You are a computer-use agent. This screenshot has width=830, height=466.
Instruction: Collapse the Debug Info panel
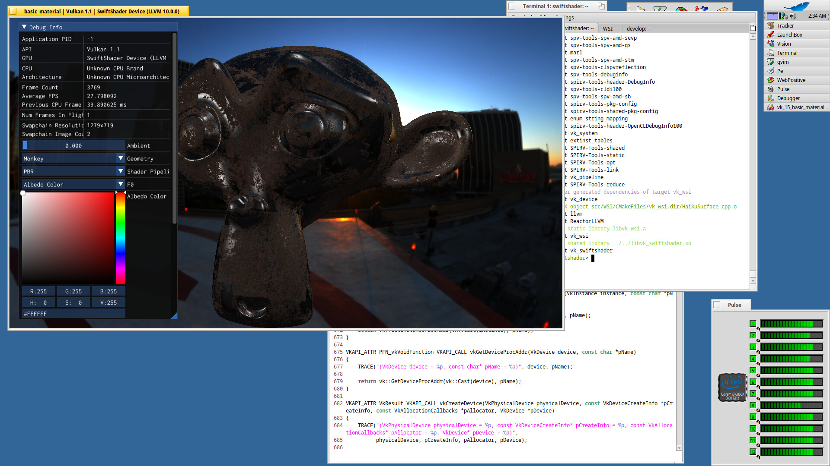[x=24, y=27]
